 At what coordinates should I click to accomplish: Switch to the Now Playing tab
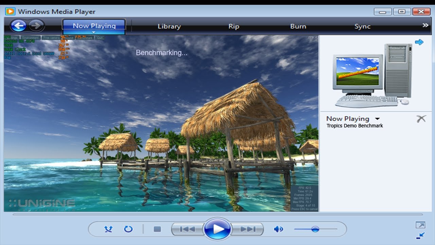coord(94,26)
